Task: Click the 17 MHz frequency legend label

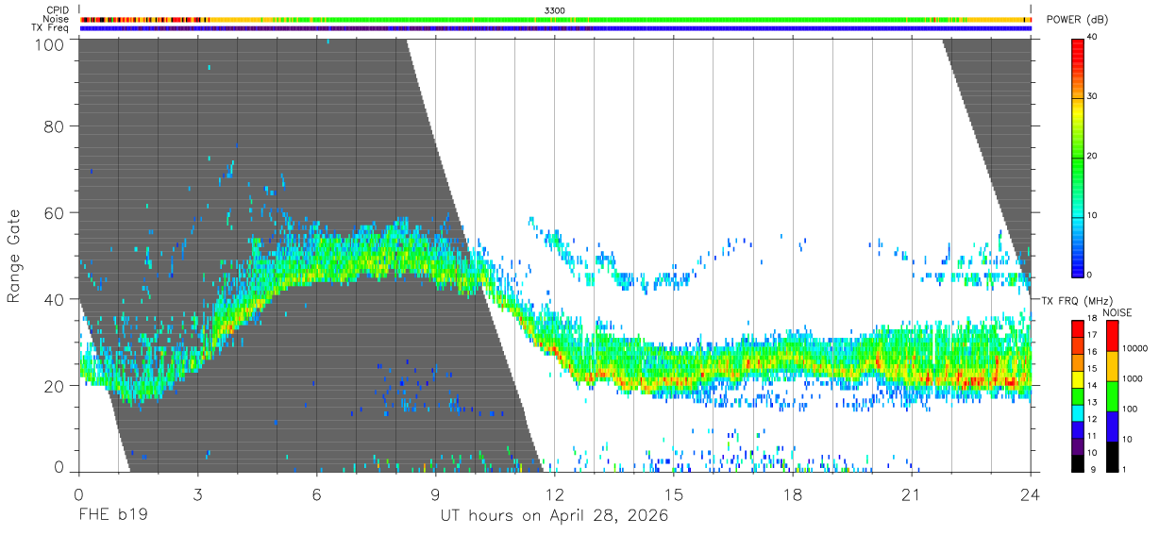Action: coord(1094,335)
